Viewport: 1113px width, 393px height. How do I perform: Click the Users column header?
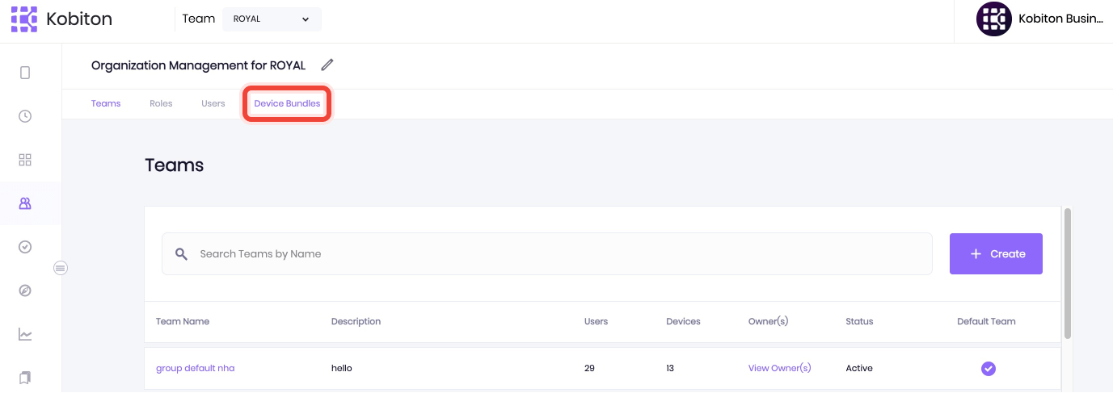tap(596, 321)
